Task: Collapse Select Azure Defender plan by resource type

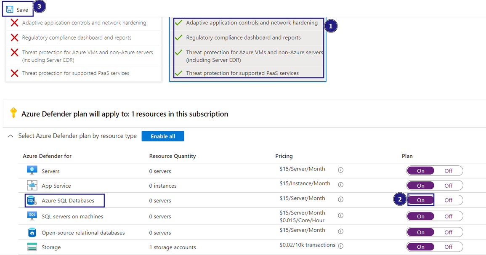Action: pyautogui.click(x=11, y=136)
